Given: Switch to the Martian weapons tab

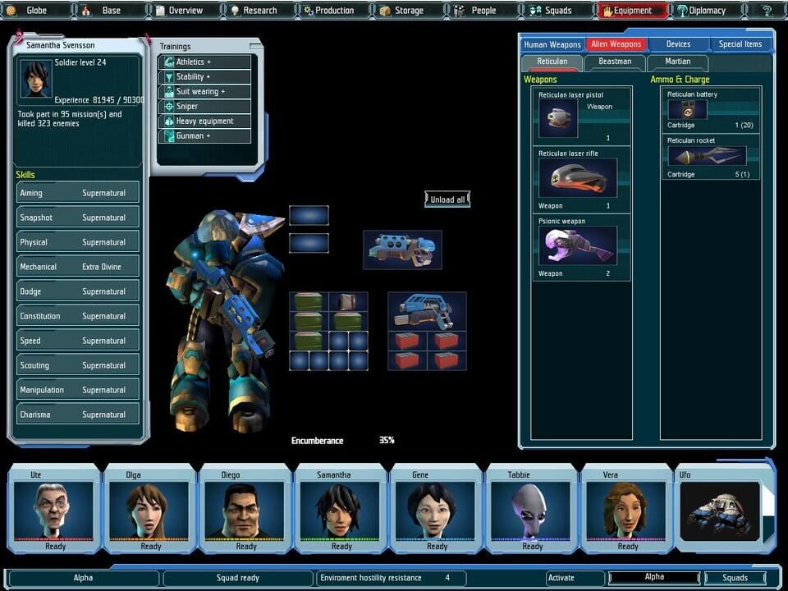Looking at the screenshot, I should click(x=678, y=62).
